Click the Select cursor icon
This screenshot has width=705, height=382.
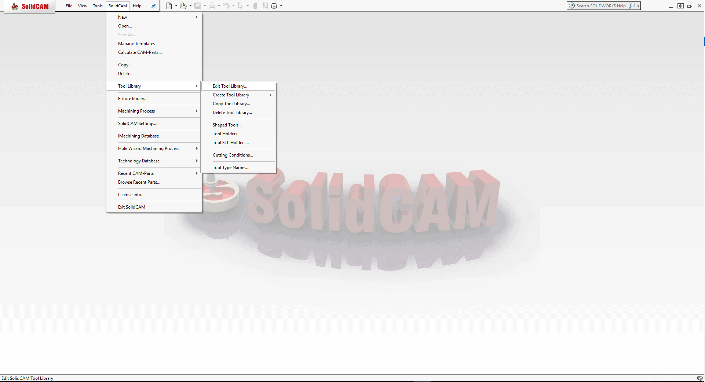coord(241,6)
